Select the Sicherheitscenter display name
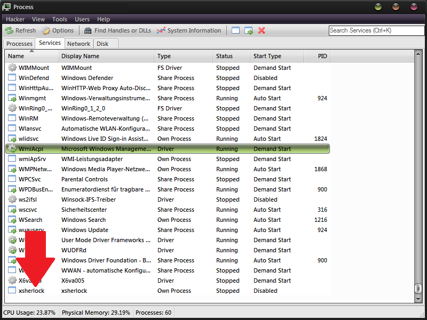 [84, 210]
